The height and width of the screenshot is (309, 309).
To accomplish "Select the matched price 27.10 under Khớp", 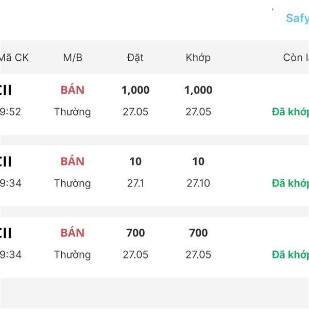I will click(198, 183).
